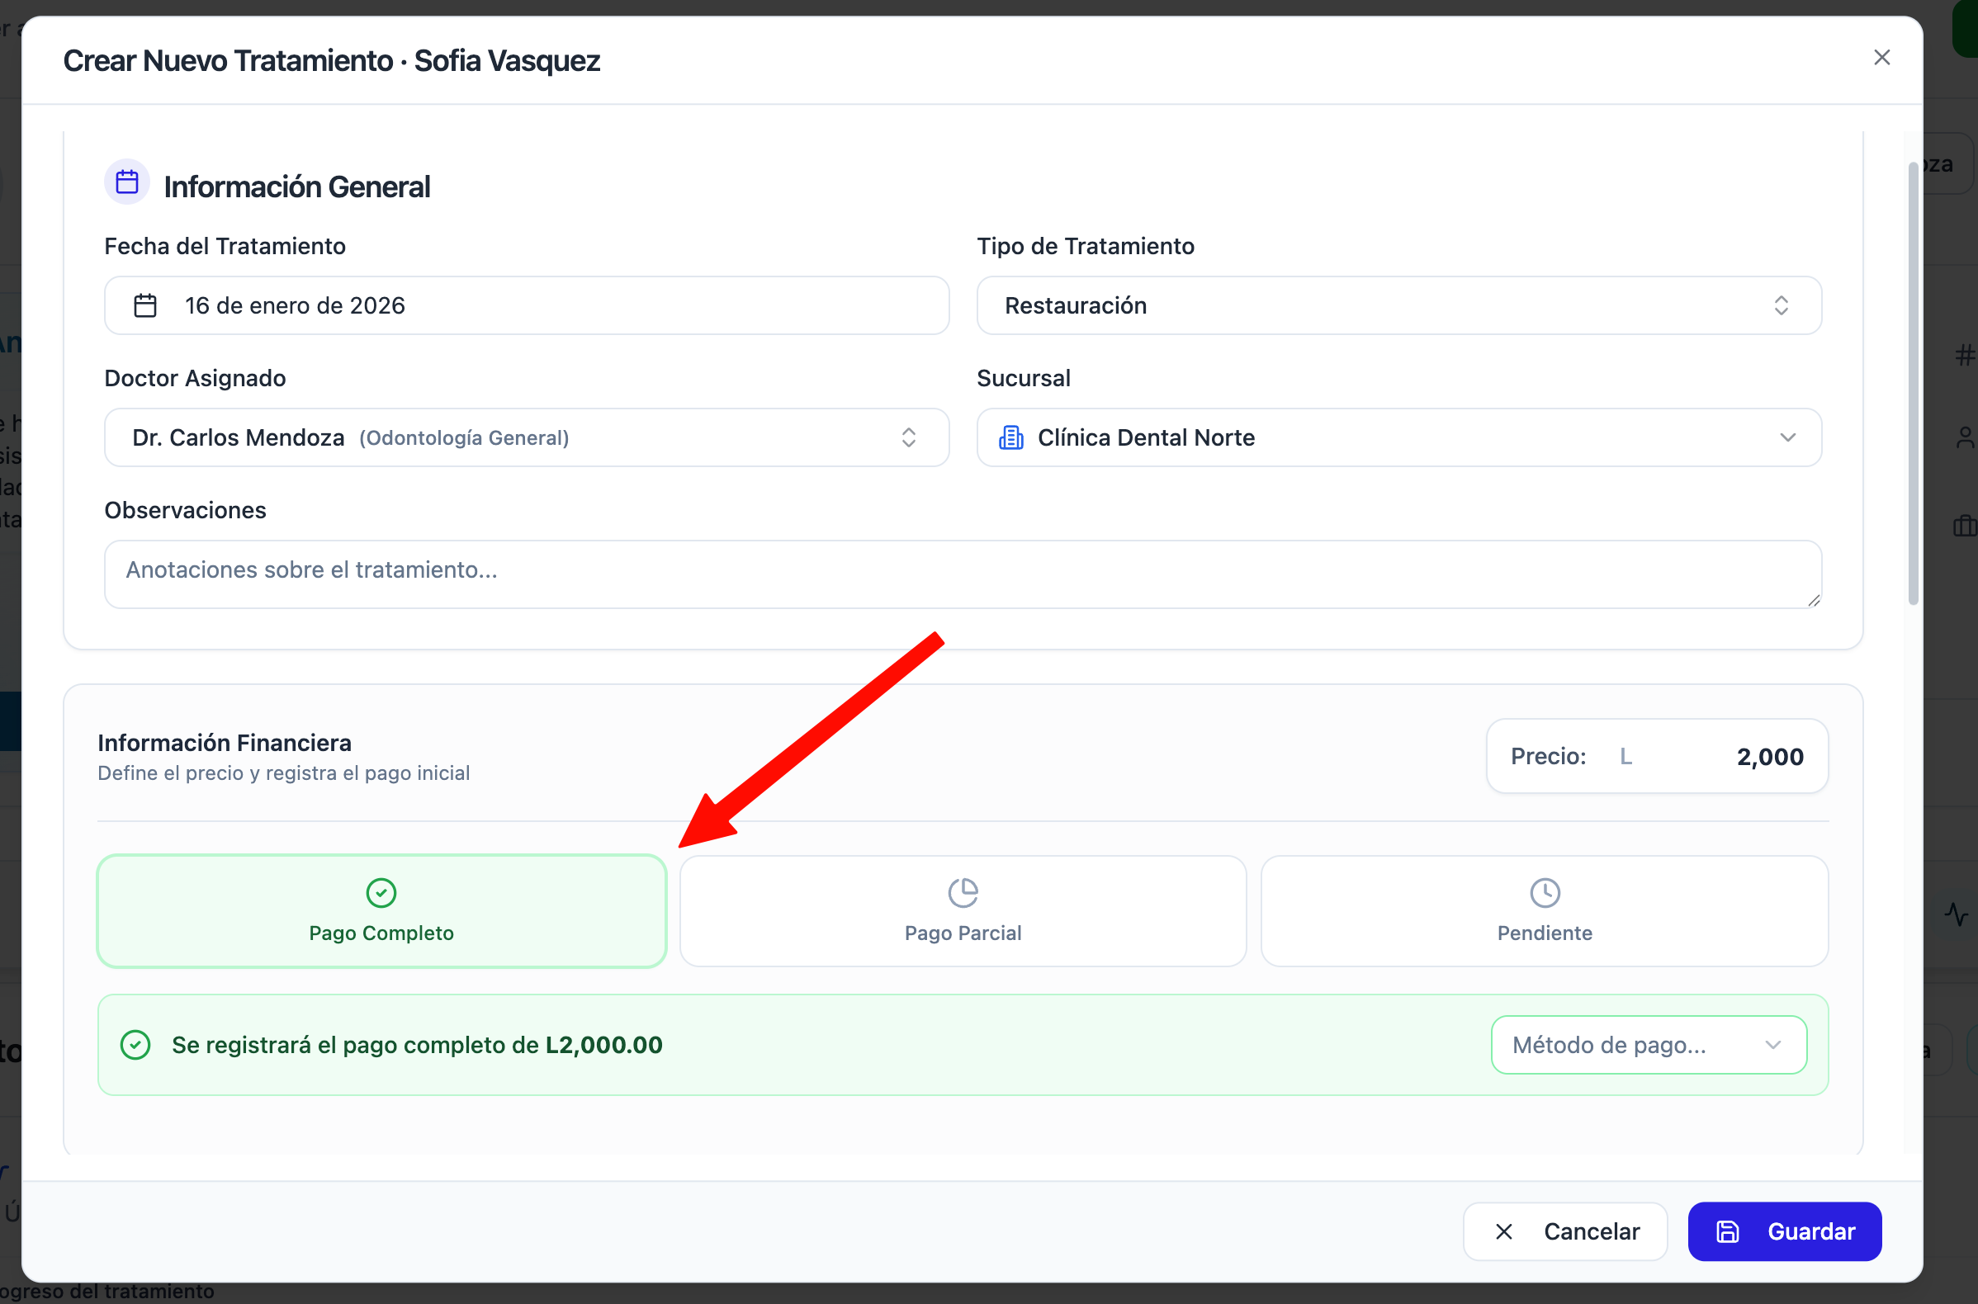This screenshot has height=1304, width=1978.
Task: Click the calendar icon beside Información General
Action: [x=126, y=182]
